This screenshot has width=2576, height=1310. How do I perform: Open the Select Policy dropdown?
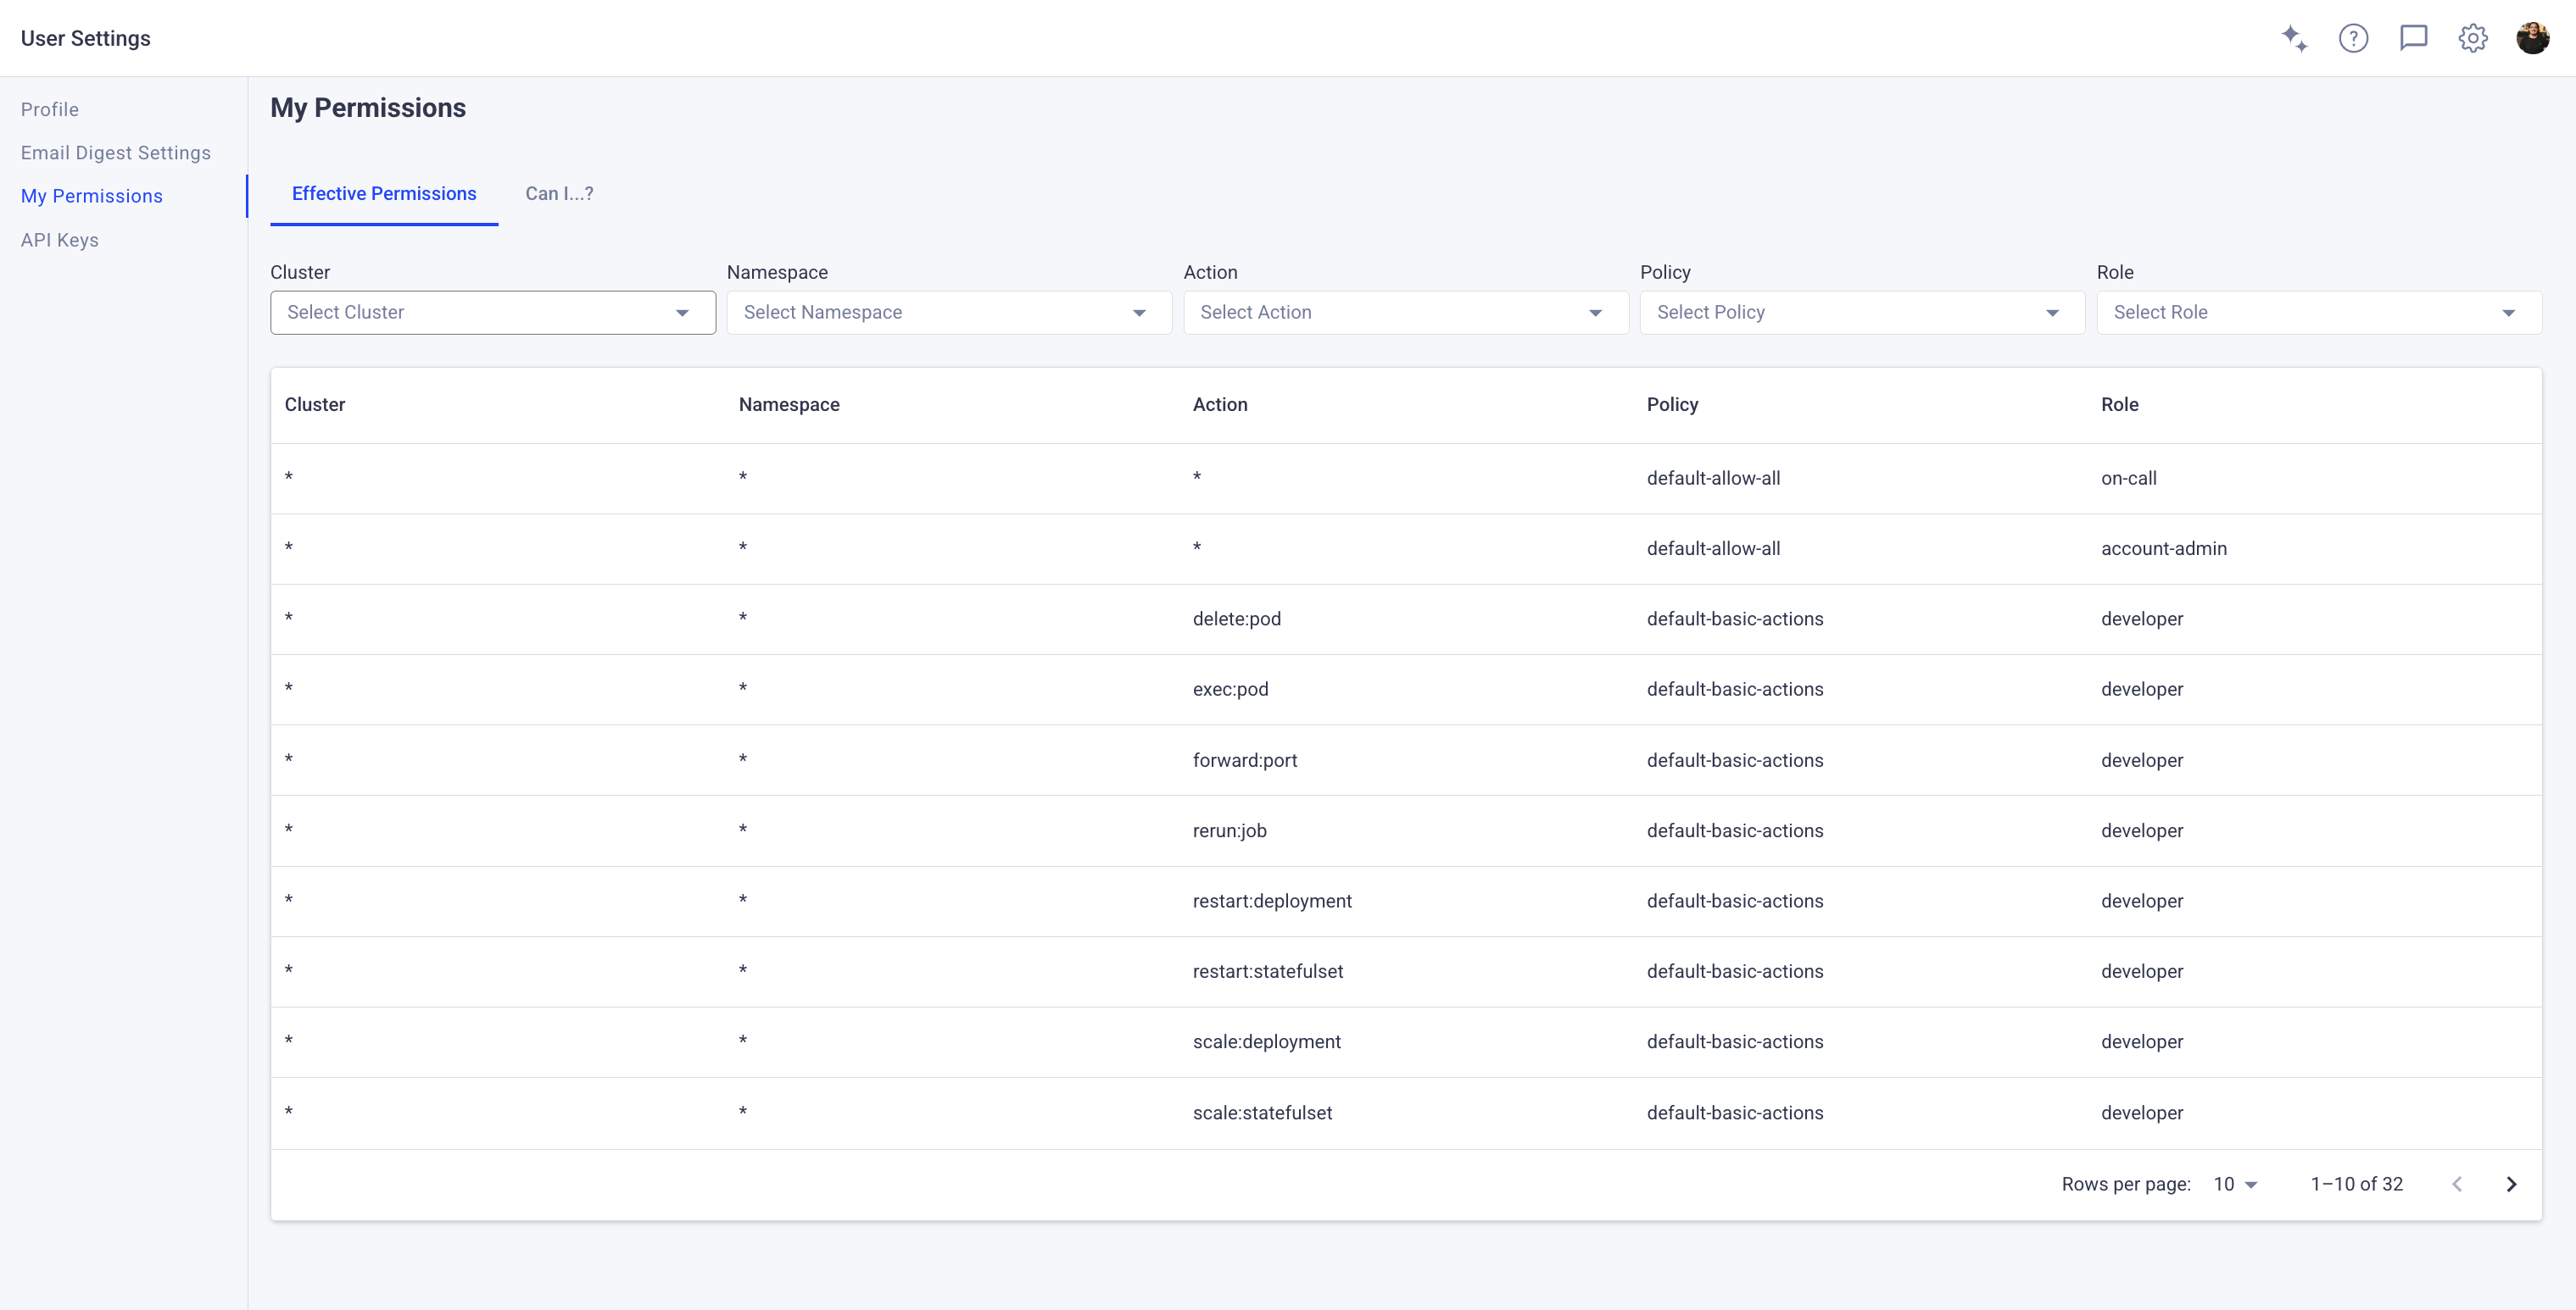[x=1862, y=313]
